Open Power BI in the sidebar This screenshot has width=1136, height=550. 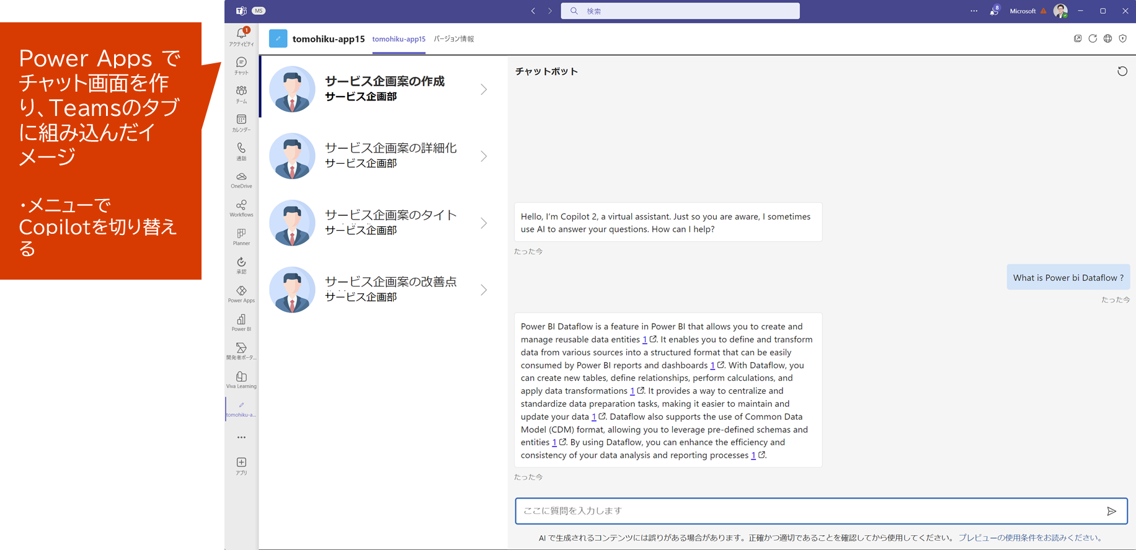pos(241,322)
